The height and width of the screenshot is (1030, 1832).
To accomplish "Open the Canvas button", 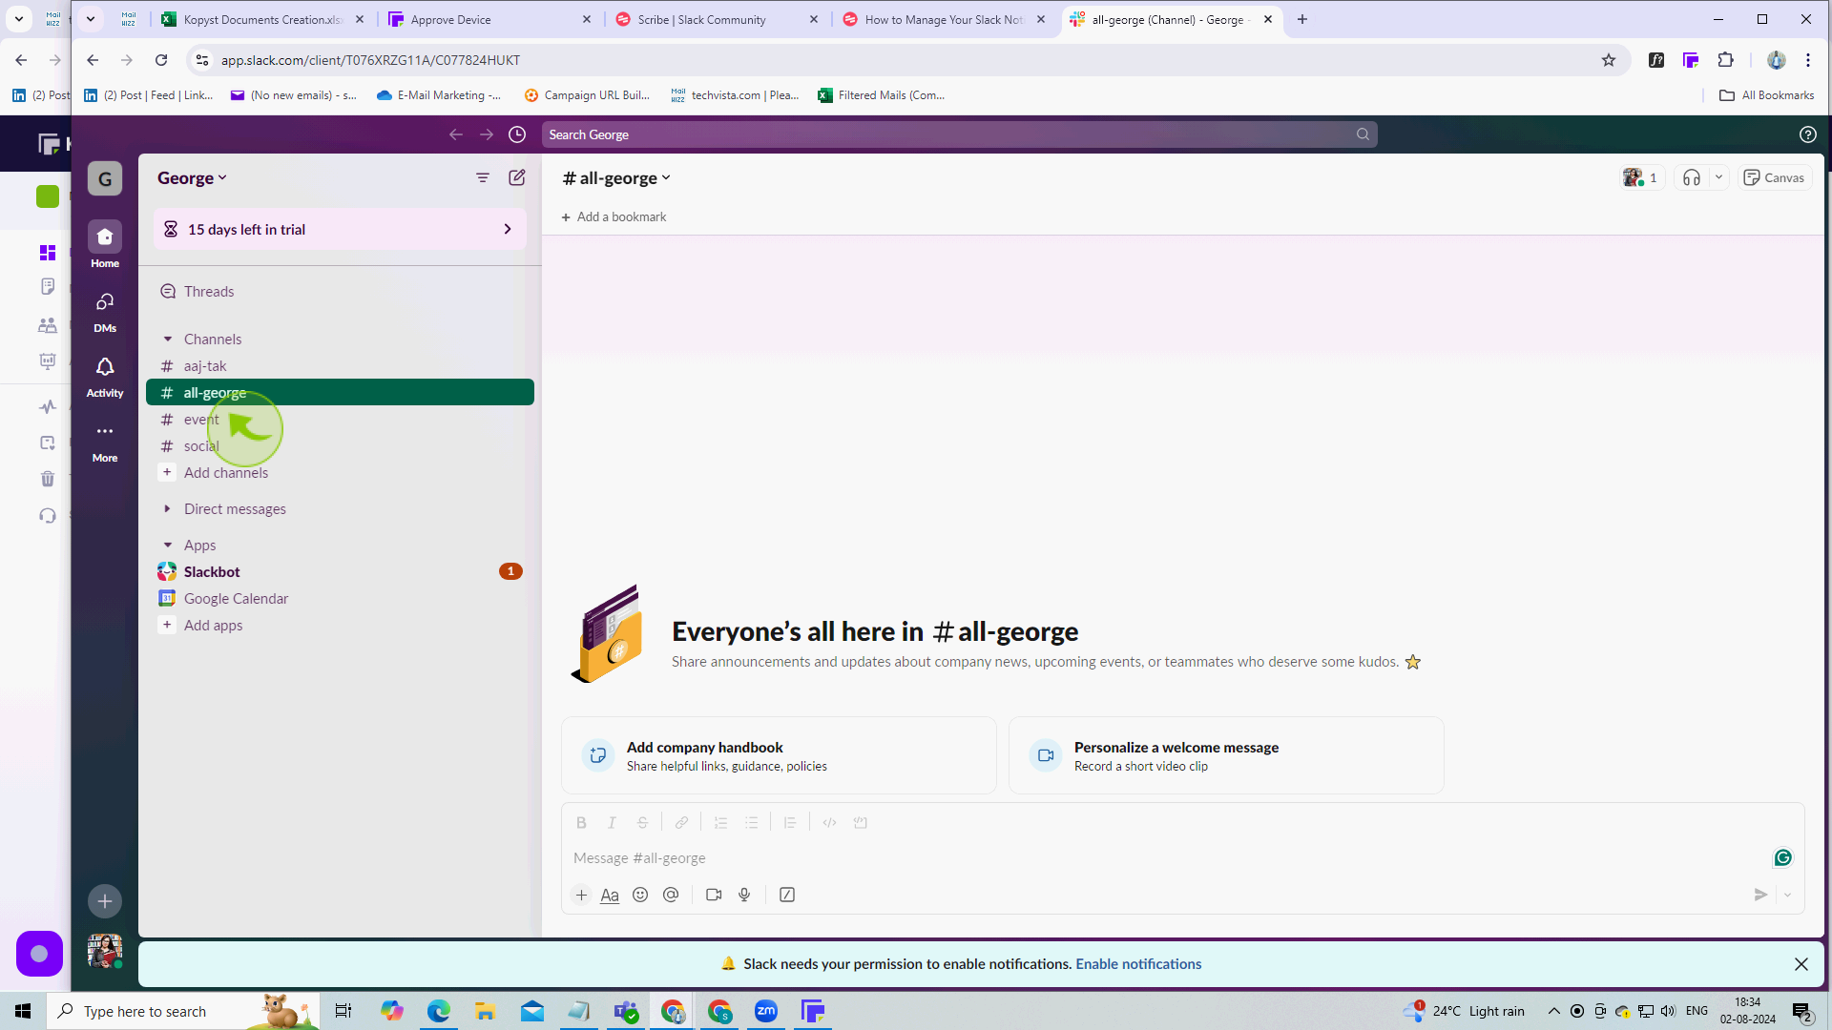I will tap(1774, 177).
